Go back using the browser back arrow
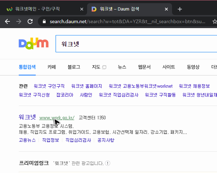 click(x=7, y=21)
